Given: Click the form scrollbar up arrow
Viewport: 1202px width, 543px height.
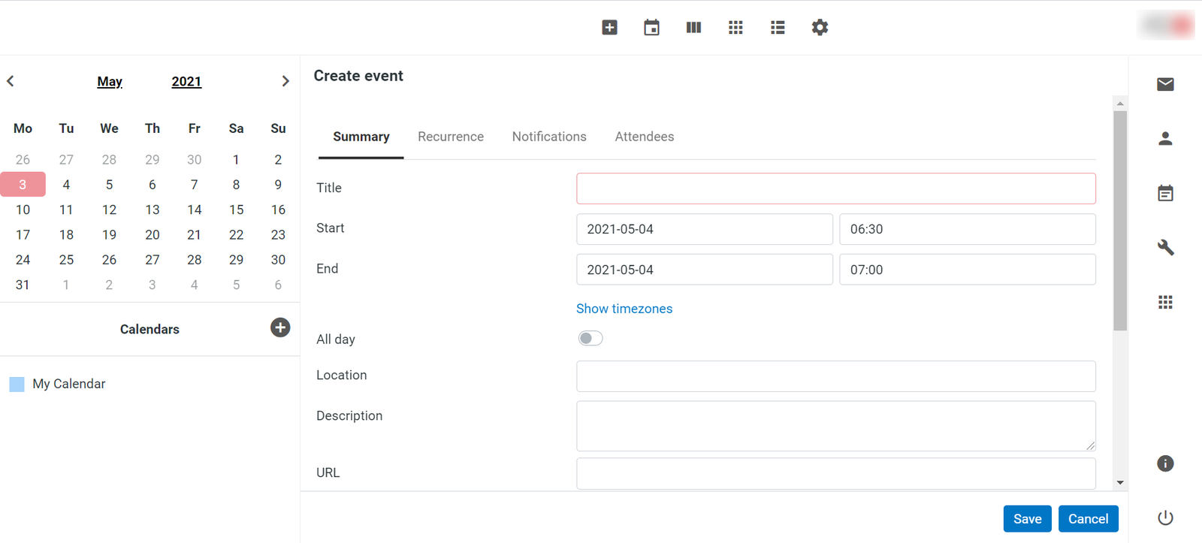Looking at the screenshot, I should tap(1120, 103).
